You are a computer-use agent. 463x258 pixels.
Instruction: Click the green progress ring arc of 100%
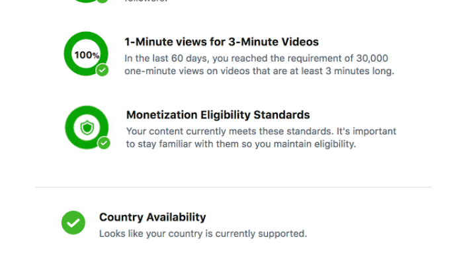coord(67,54)
